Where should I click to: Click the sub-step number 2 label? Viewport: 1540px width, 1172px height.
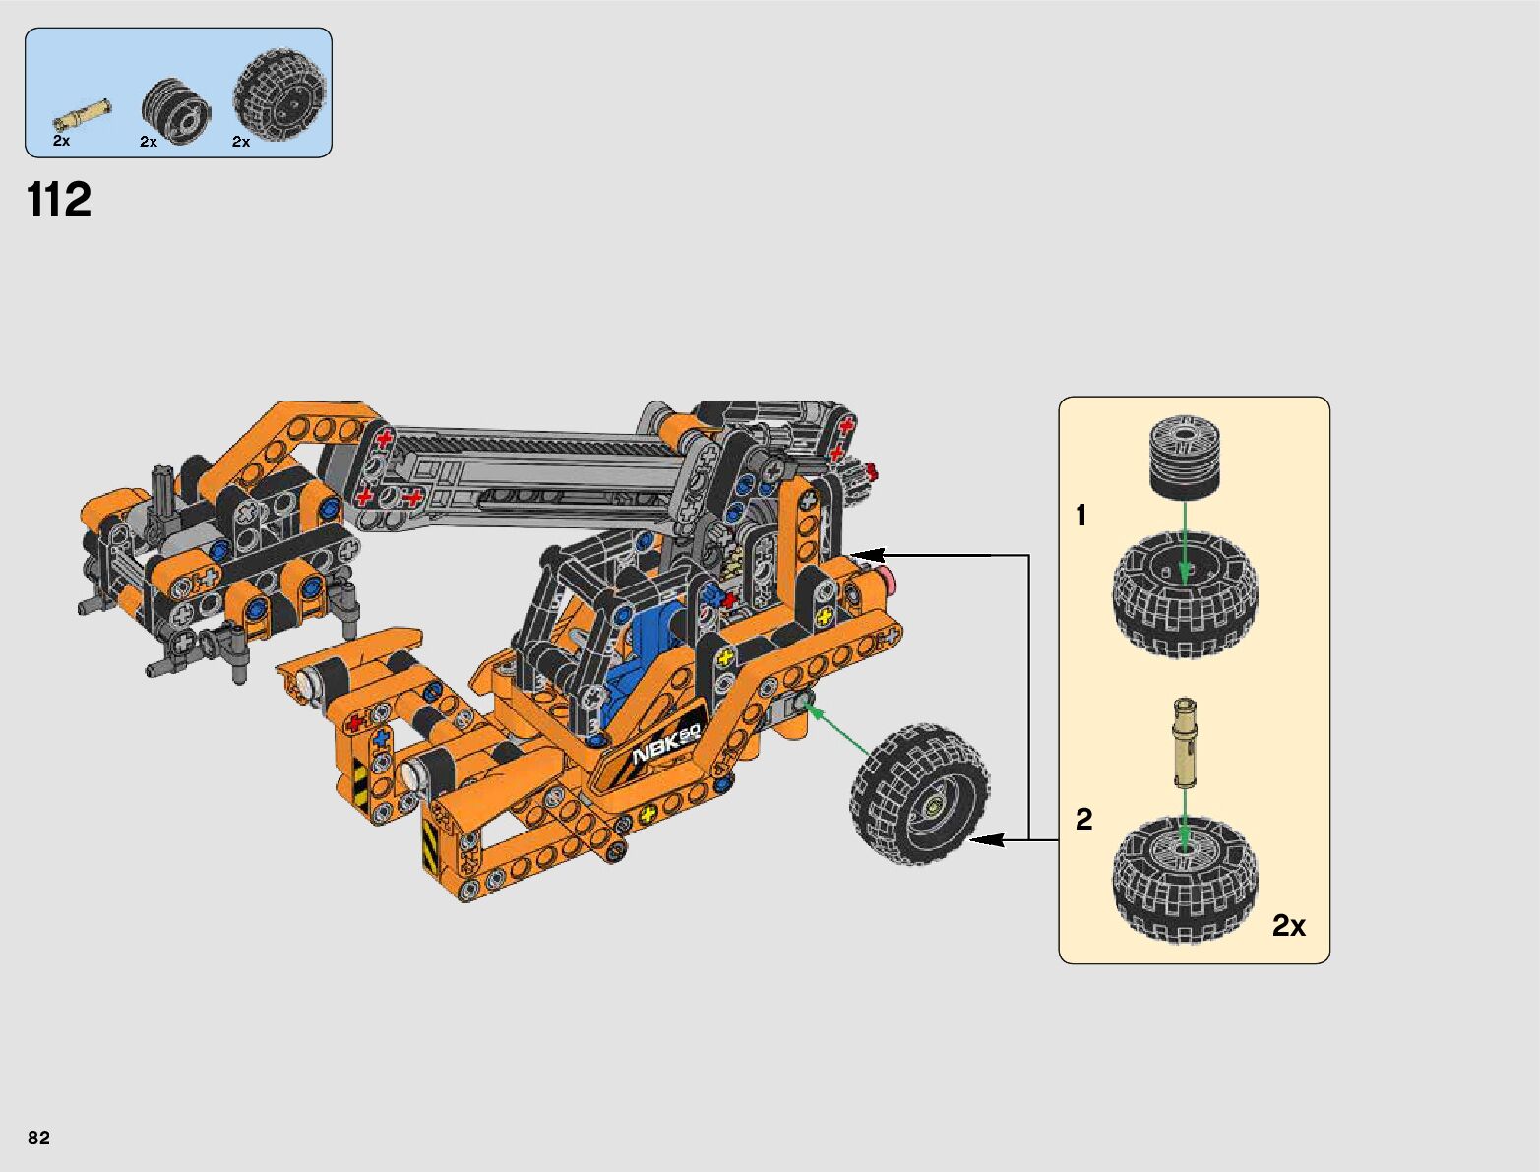point(1083,819)
